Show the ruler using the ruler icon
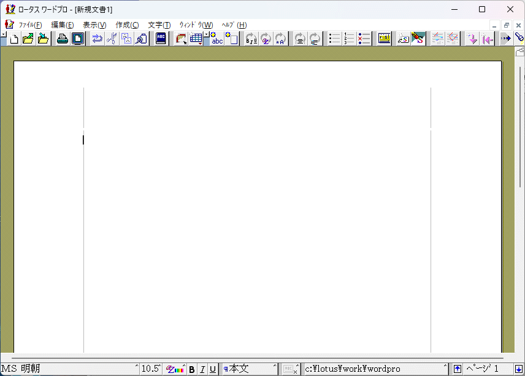 click(385, 39)
